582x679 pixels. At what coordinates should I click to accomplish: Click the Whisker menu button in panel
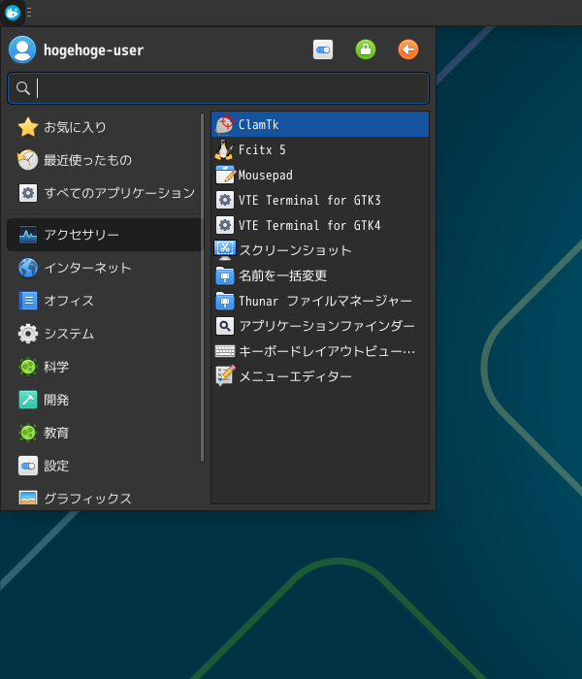[x=13, y=13]
